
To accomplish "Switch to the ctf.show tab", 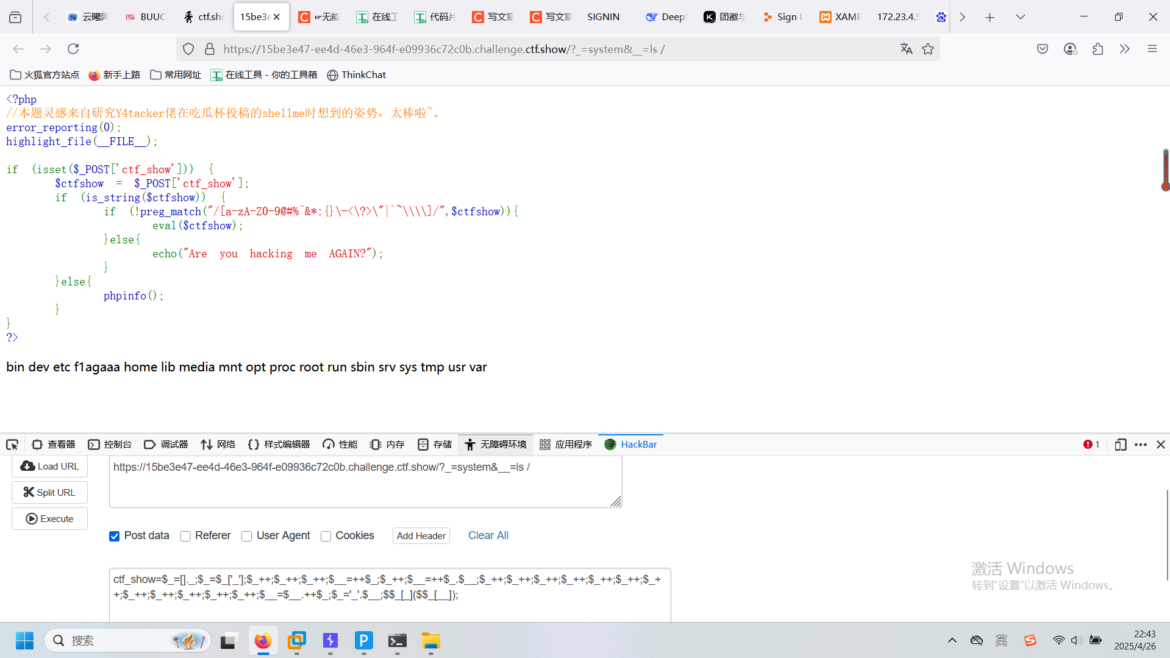I will coord(204,17).
